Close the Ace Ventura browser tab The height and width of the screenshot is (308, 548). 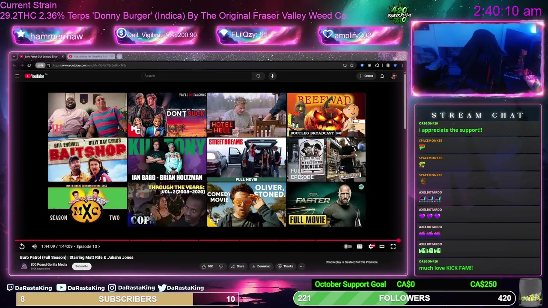[x=112, y=56]
